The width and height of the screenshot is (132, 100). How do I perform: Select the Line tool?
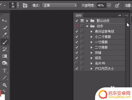click(4, 78)
